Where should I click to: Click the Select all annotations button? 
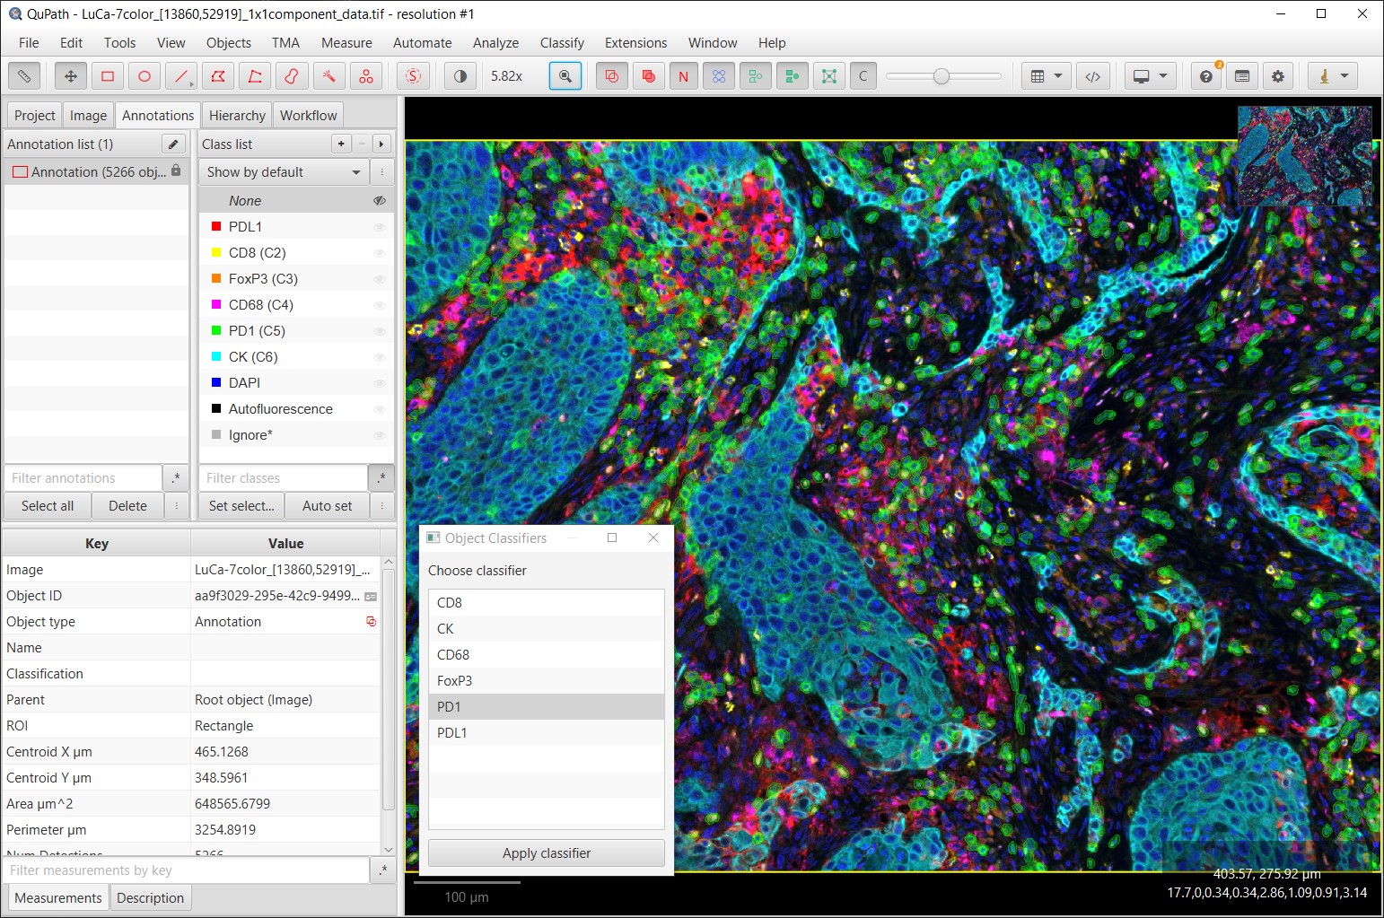coord(48,506)
